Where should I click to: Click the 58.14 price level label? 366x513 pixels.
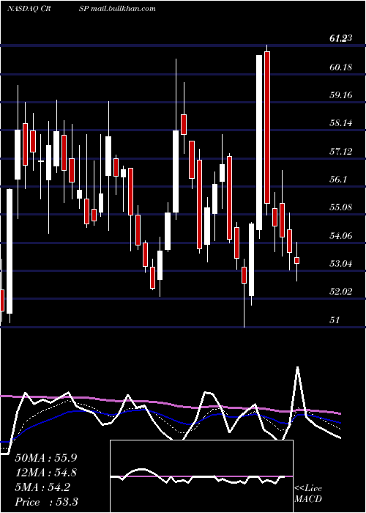[341, 123]
